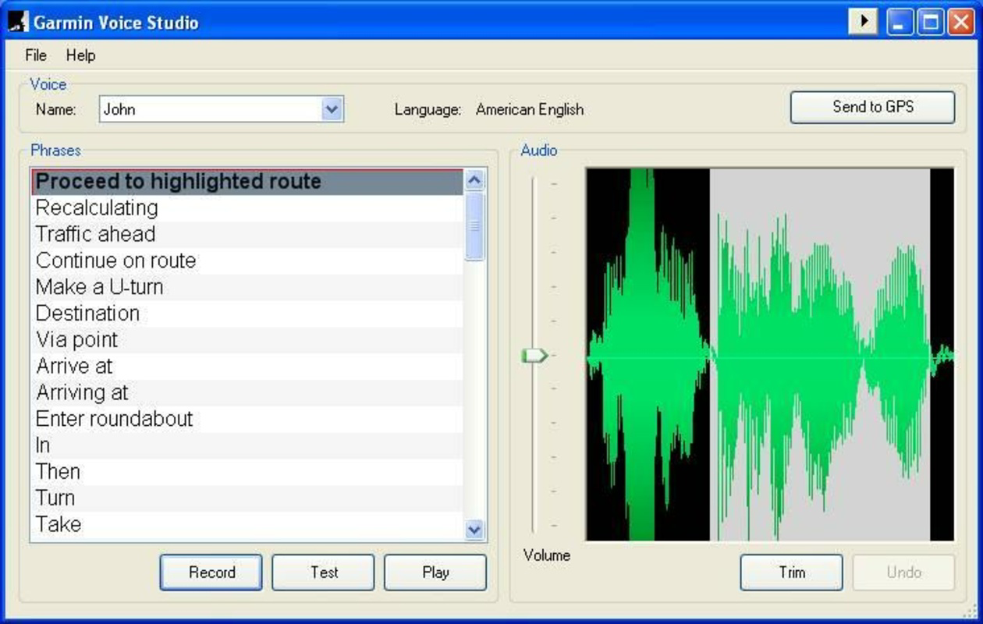Select Proceed to highlighted route phrase
The image size is (983, 624).
coord(178,180)
